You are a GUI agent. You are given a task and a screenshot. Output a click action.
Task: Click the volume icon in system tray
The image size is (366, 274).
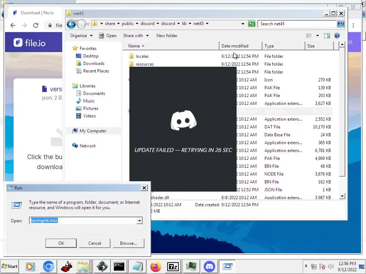(x=331, y=266)
